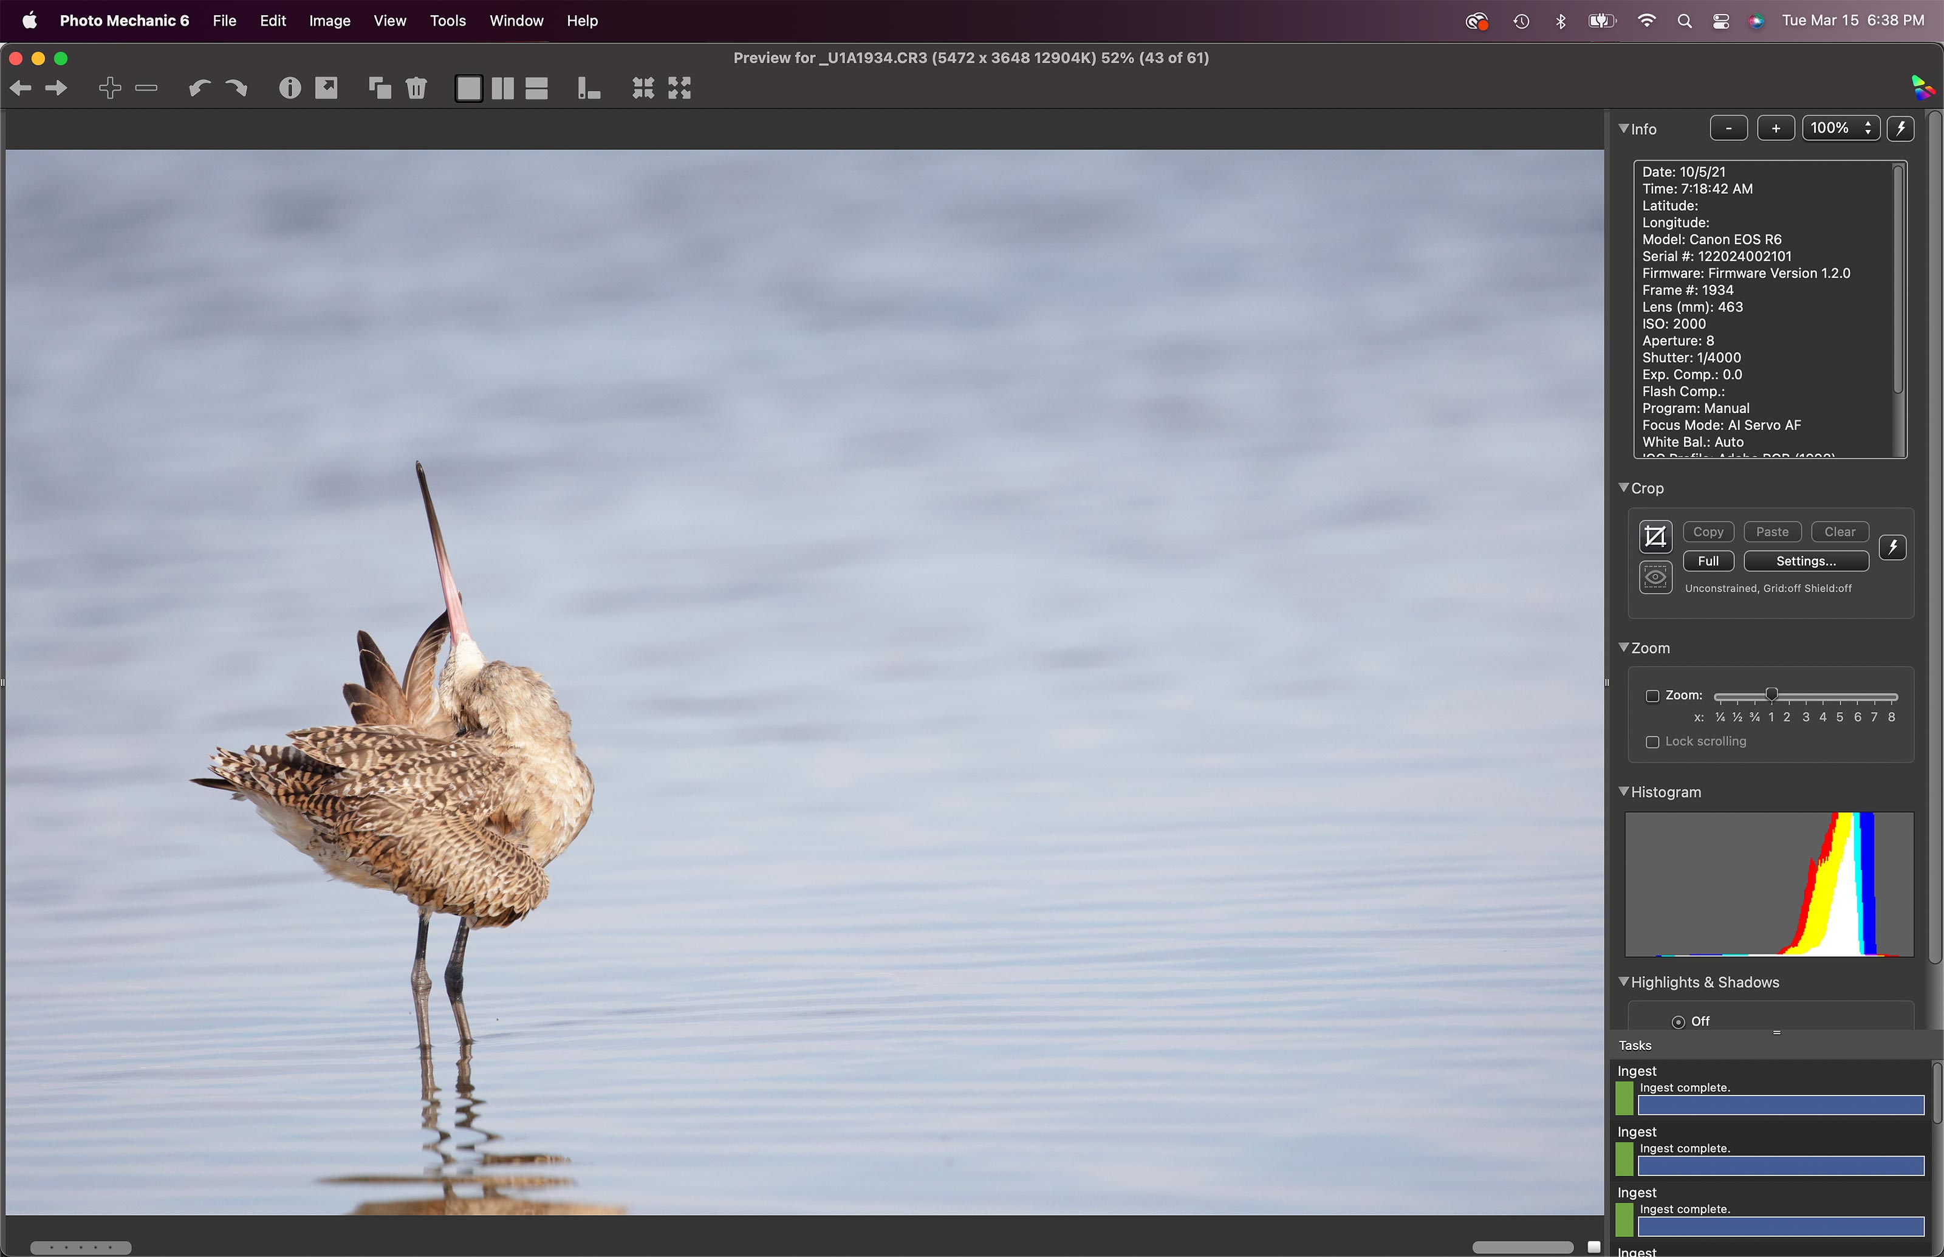Image resolution: width=1944 pixels, height=1257 pixels.
Task: Open the Tools menu
Action: [448, 21]
